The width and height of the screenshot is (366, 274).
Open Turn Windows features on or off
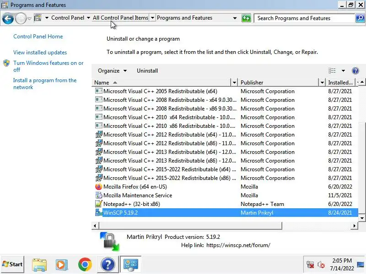click(x=48, y=66)
